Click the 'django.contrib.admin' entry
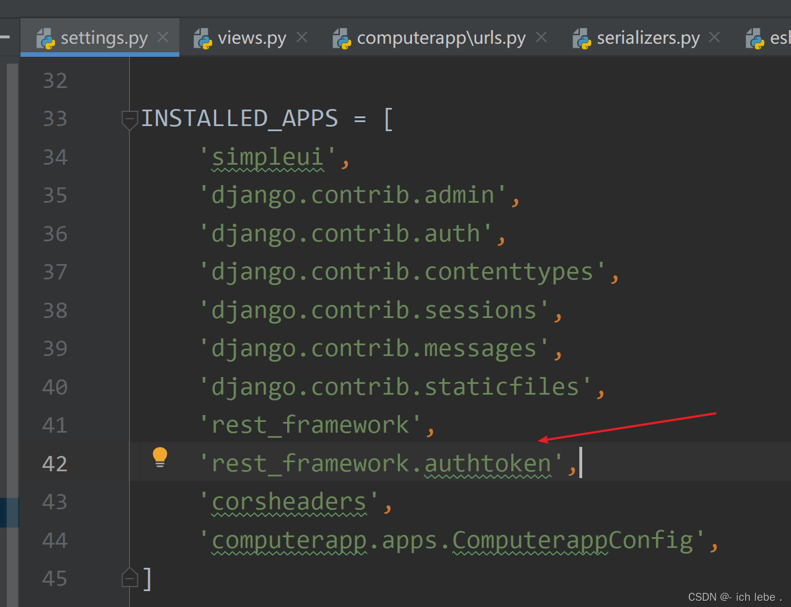 coord(352,195)
